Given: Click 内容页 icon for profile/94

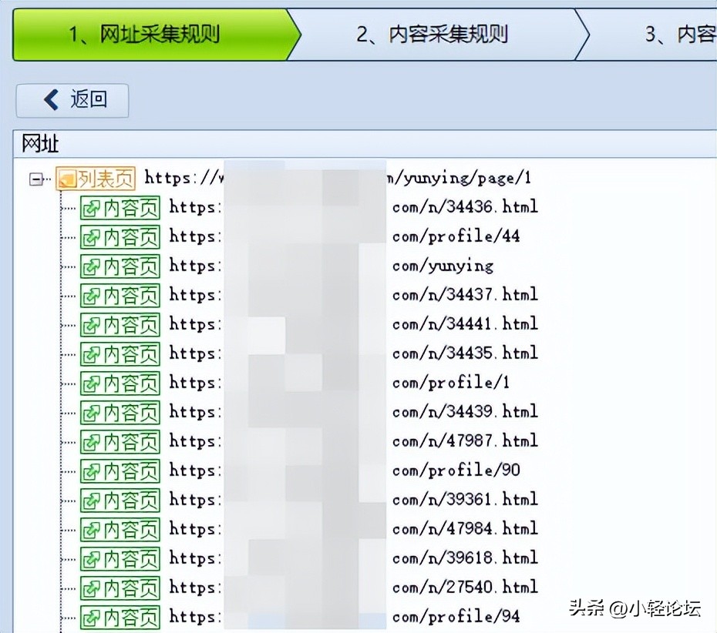Looking at the screenshot, I should click(120, 618).
